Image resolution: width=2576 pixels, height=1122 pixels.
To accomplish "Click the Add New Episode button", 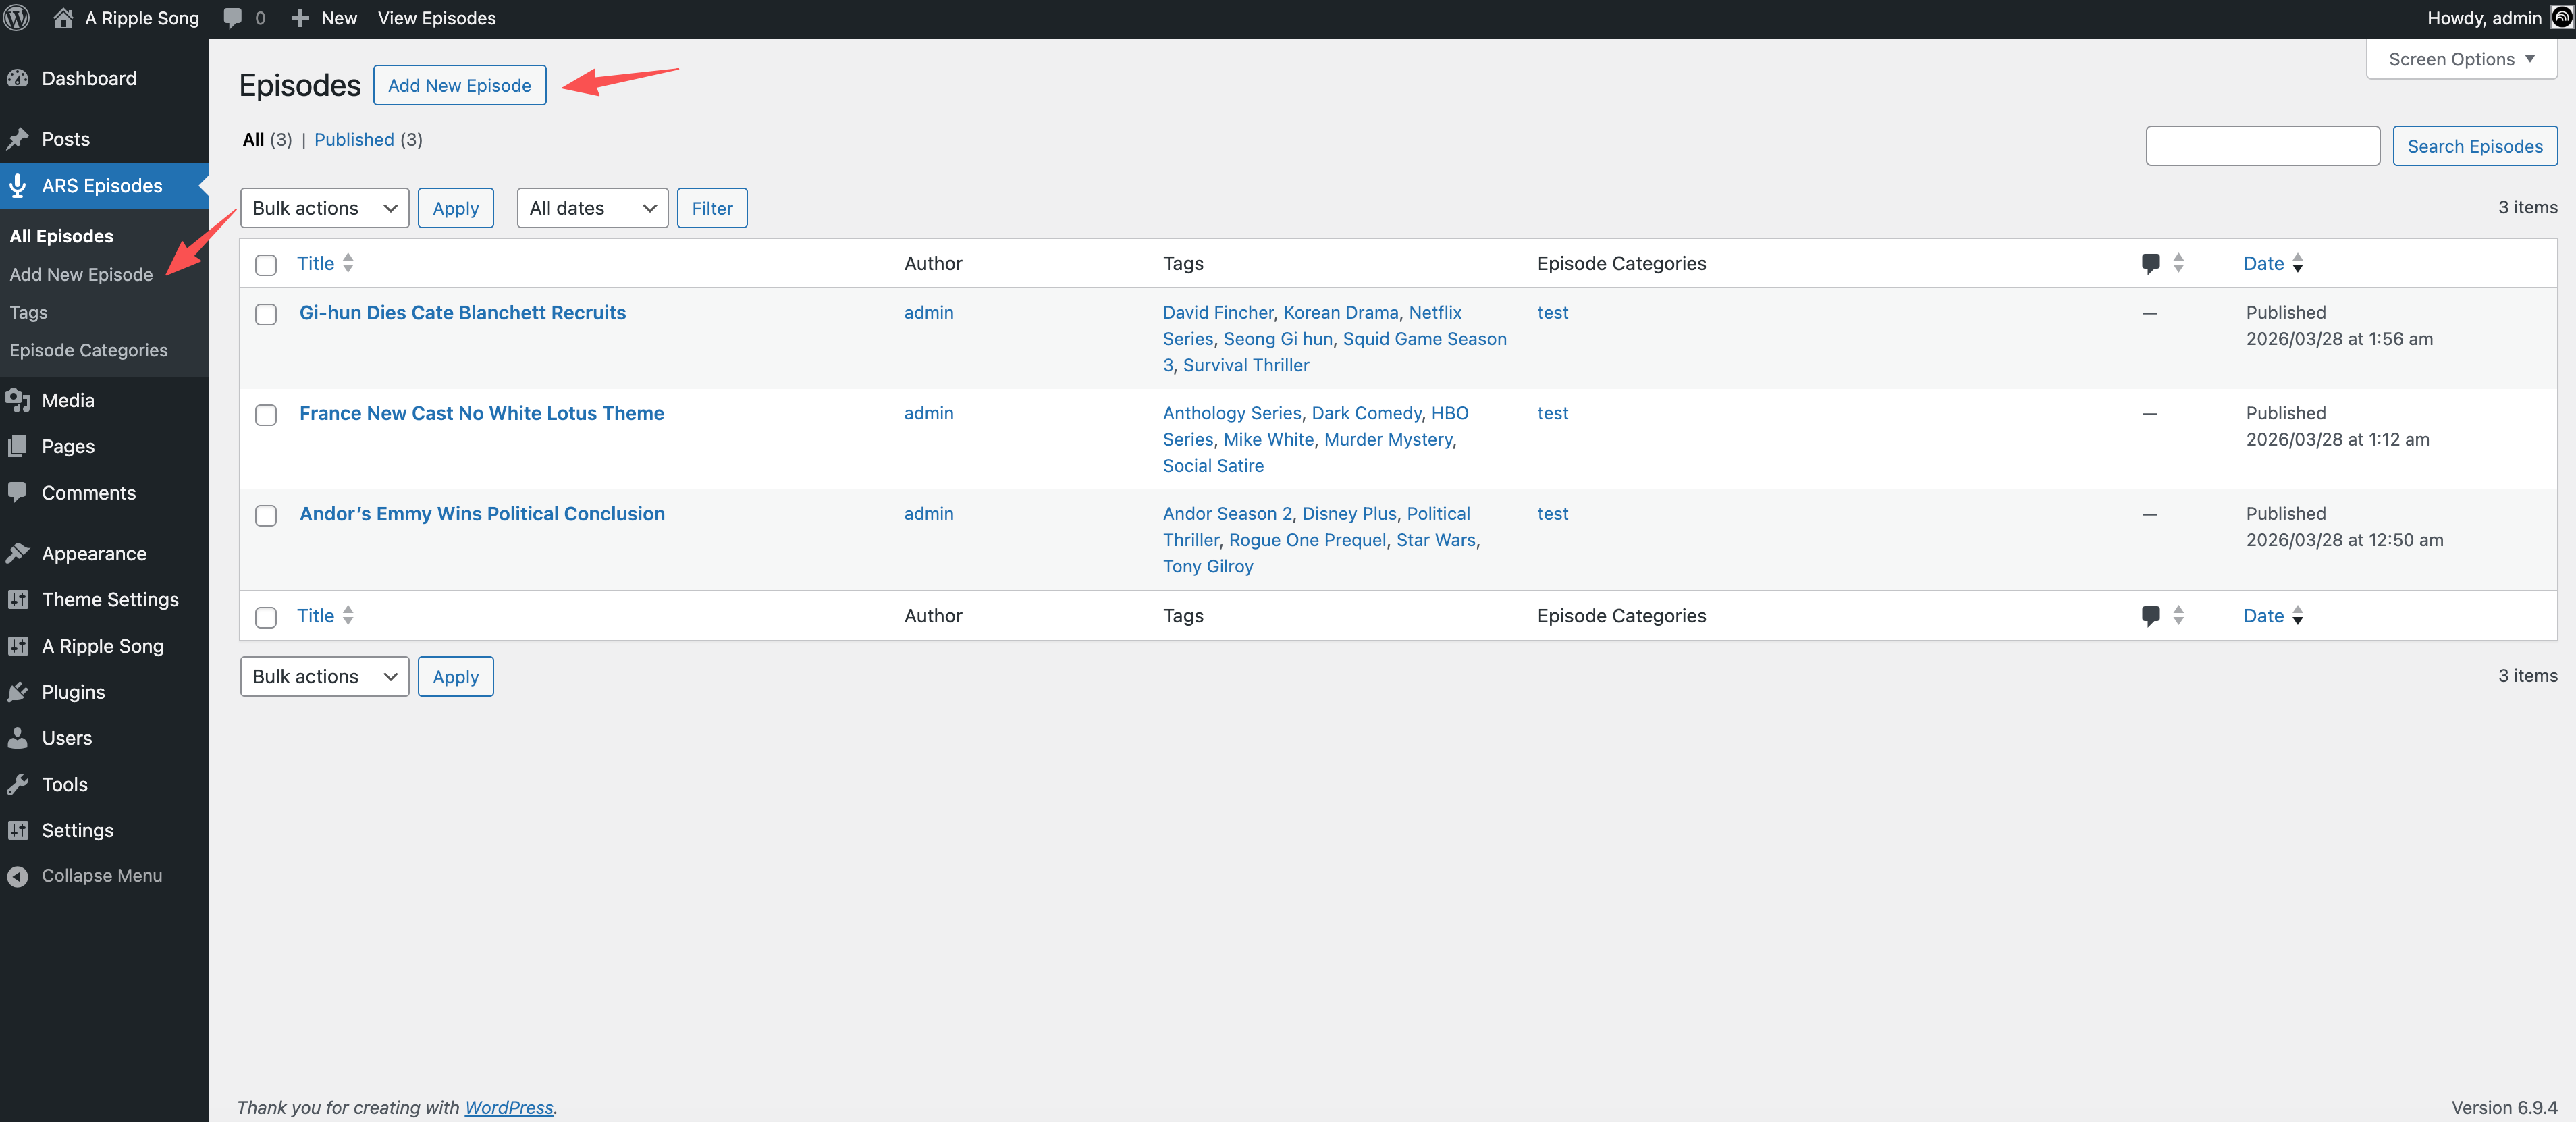I will pyautogui.click(x=459, y=85).
